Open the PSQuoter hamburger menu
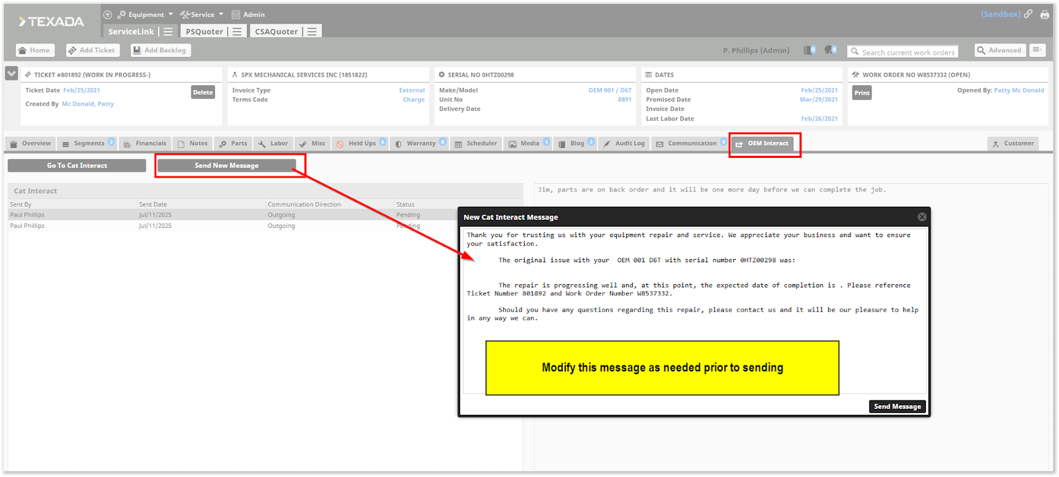The image size is (1059, 477). coord(237,31)
